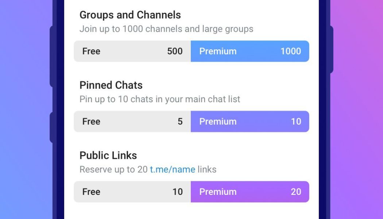The image size is (383, 219).
Task: Click the subtitle about joining 1000 channels
Action: pyautogui.click(x=166, y=29)
